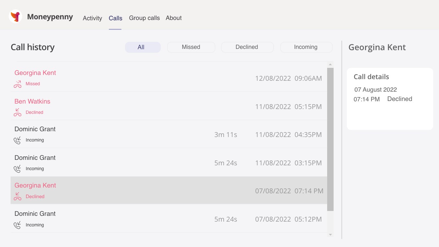The width and height of the screenshot is (439, 247).
Task: Click scroll down arrow in call list
Action: point(330,235)
